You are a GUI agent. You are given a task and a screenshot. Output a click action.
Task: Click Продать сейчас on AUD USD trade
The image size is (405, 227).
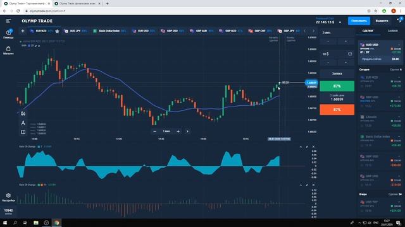380,59
